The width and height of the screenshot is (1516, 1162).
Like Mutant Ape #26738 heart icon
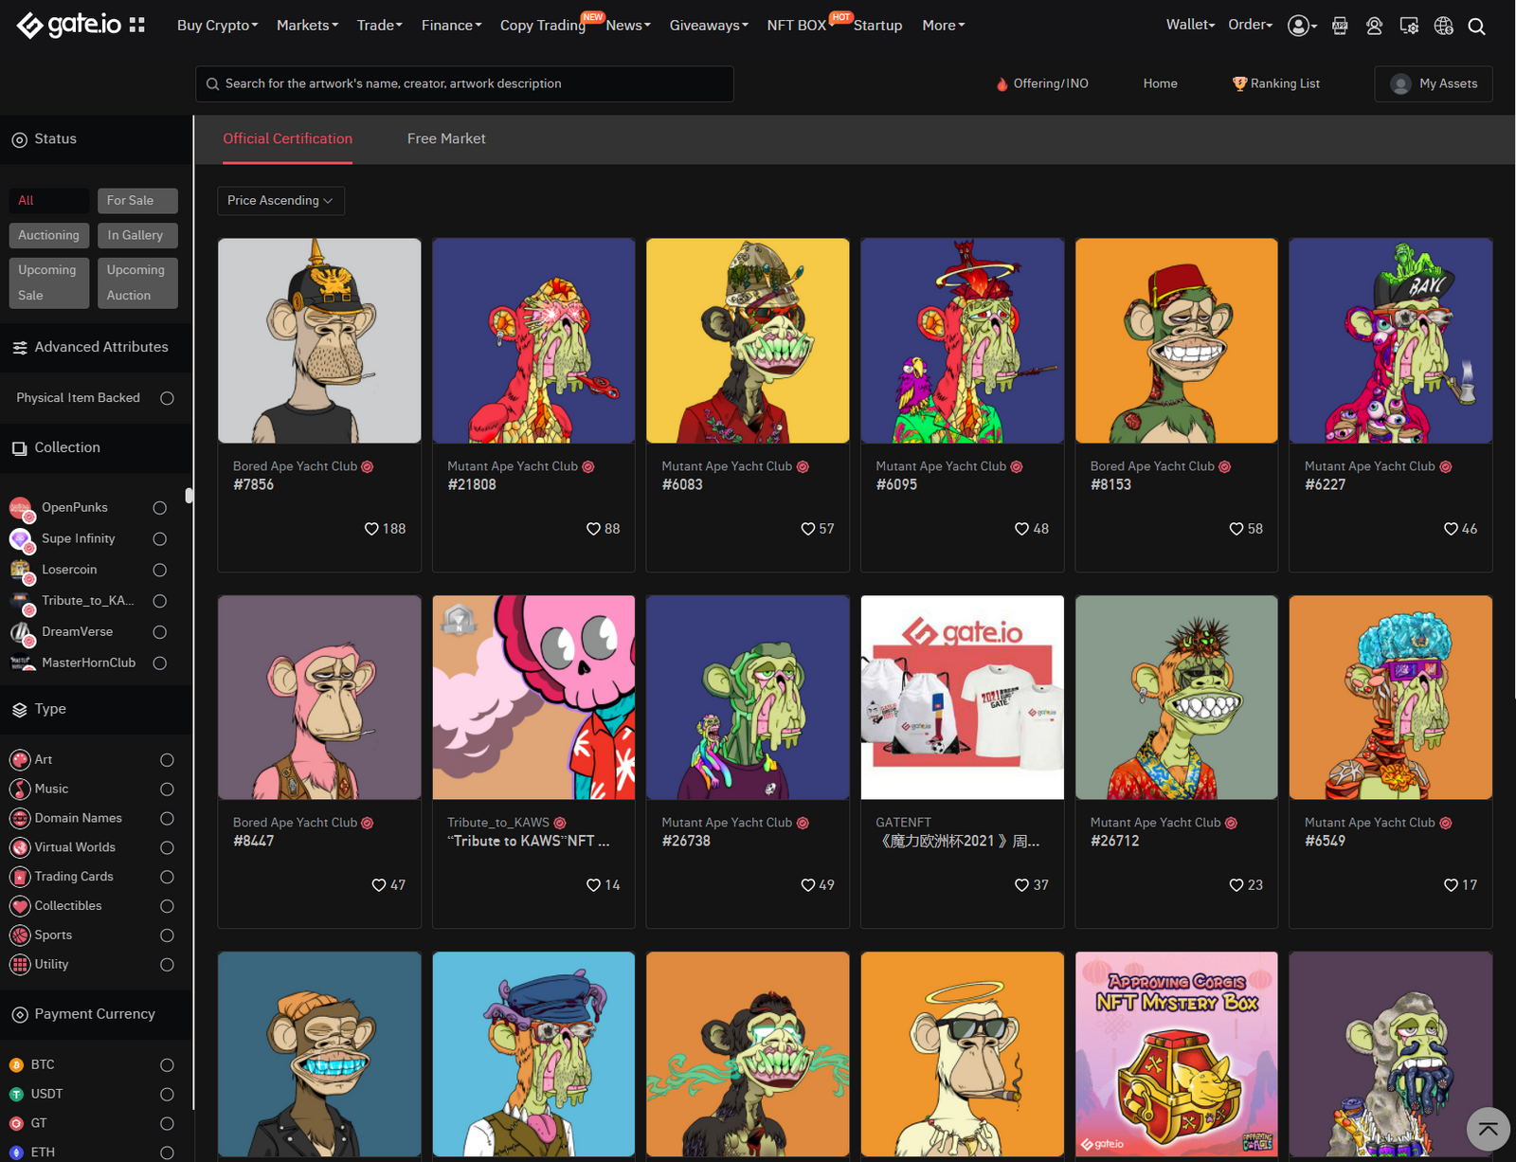pyautogui.click(x=807, y=885)
